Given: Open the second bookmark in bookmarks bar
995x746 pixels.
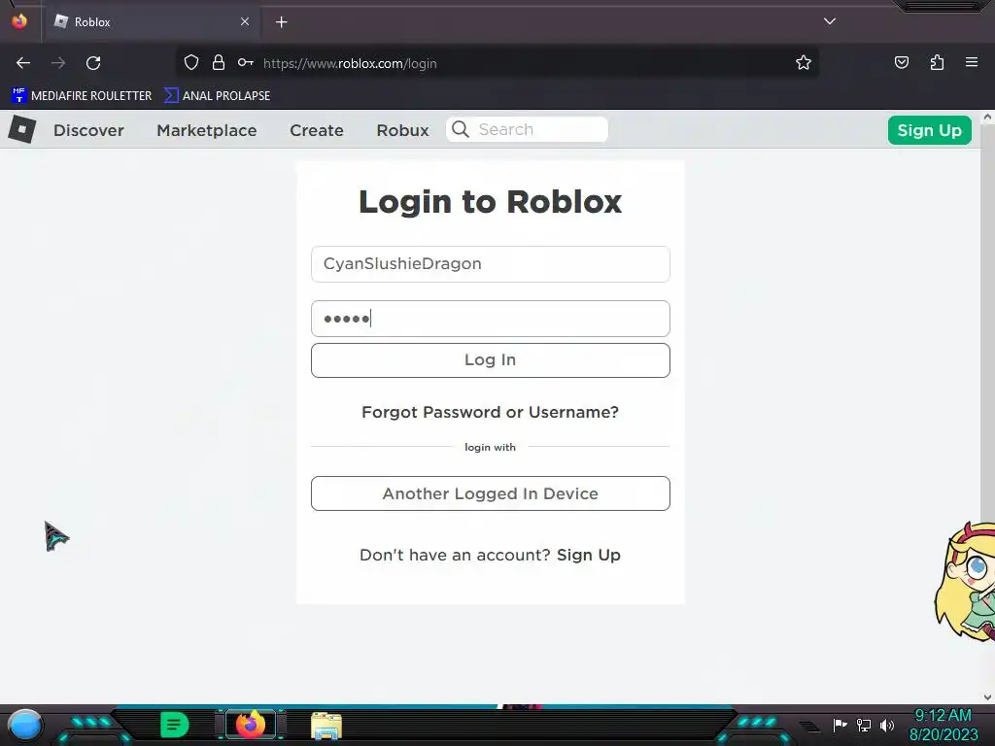Looking at the screenshot, I should pos(218,96).
